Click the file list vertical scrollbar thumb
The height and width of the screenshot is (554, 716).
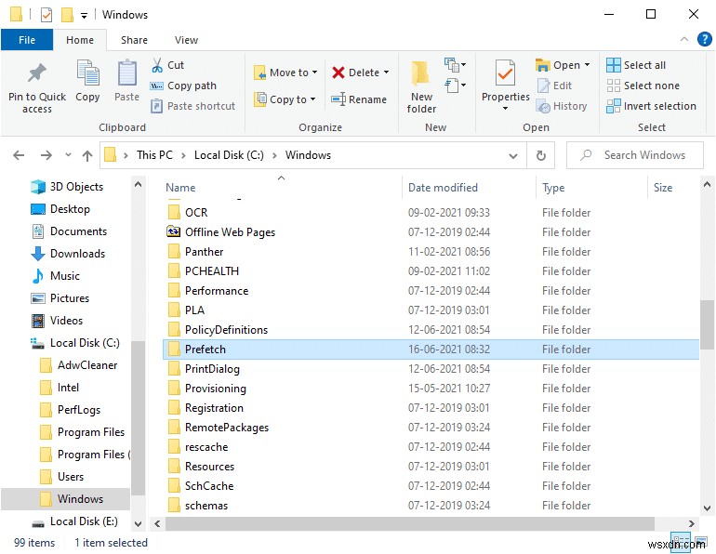tap(707, 324)
